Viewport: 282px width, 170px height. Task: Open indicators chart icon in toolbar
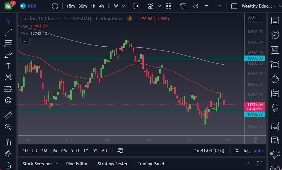150,6
